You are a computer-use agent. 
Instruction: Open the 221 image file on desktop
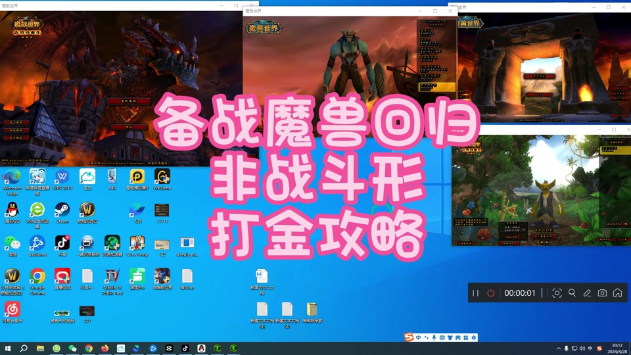(87, 314)
